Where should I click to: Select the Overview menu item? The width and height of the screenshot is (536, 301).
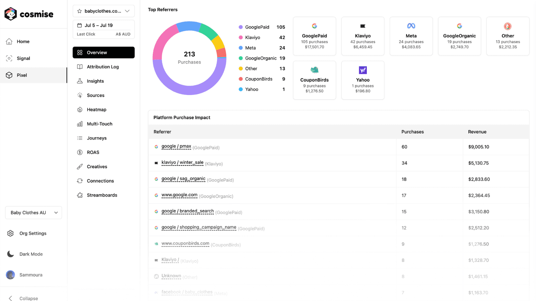click(96, 53)
